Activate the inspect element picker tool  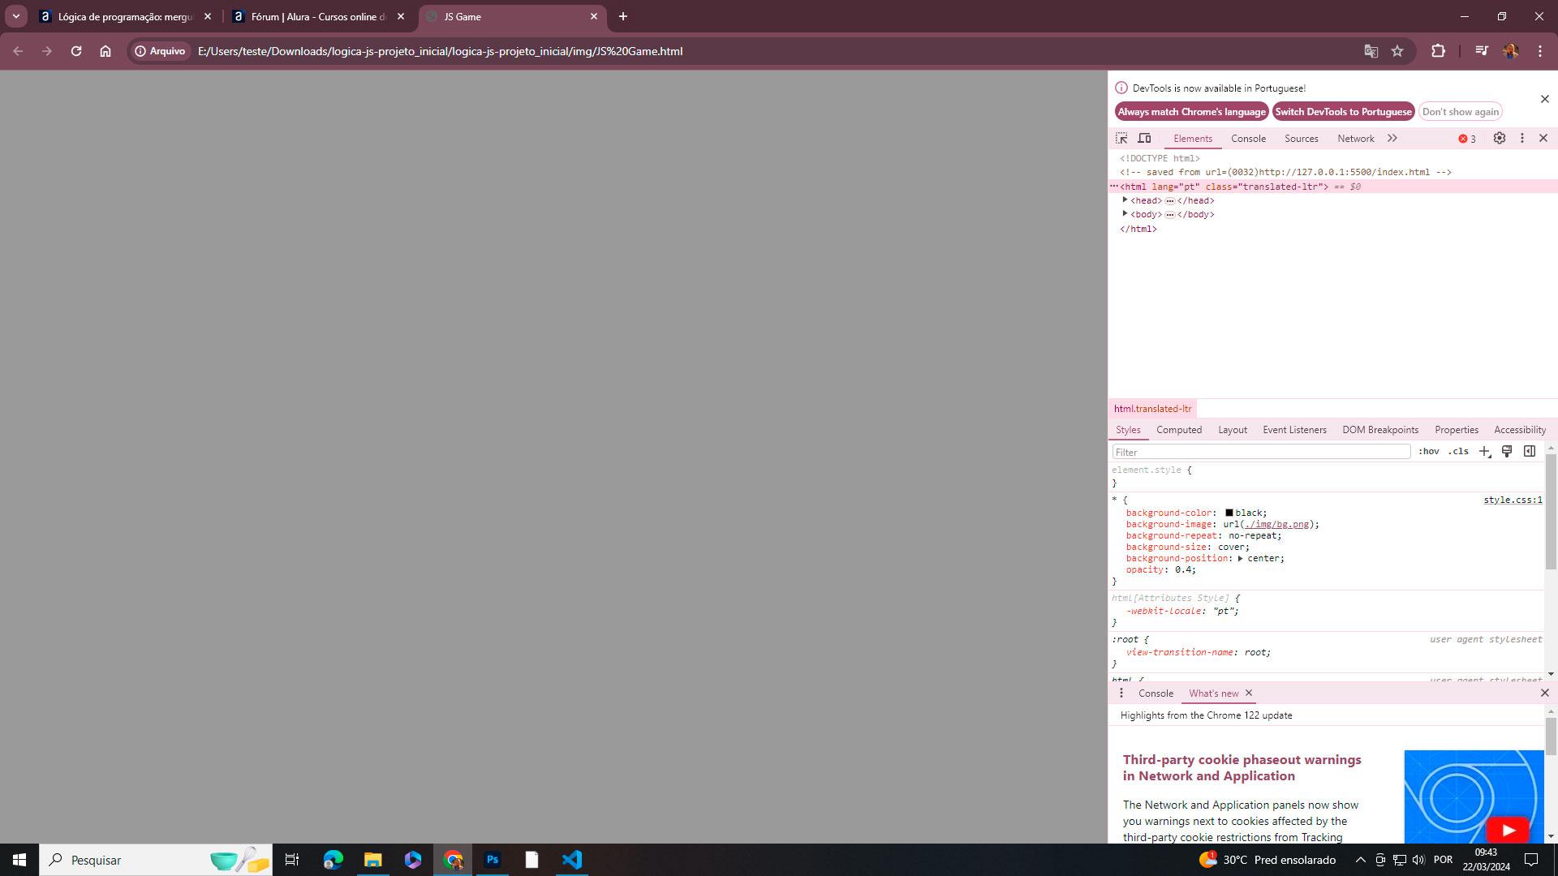[x=1121, y=139]
